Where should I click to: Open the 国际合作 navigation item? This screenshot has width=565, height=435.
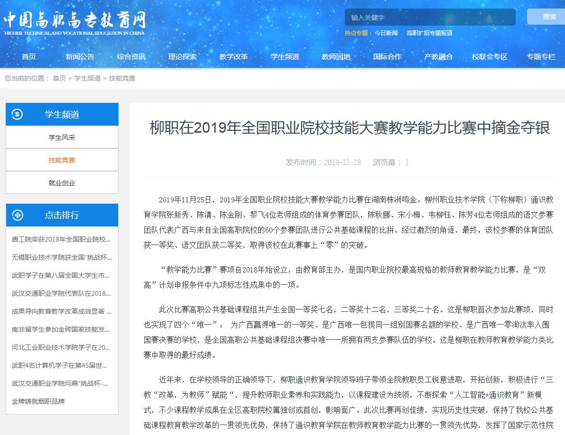click(387, 56)
